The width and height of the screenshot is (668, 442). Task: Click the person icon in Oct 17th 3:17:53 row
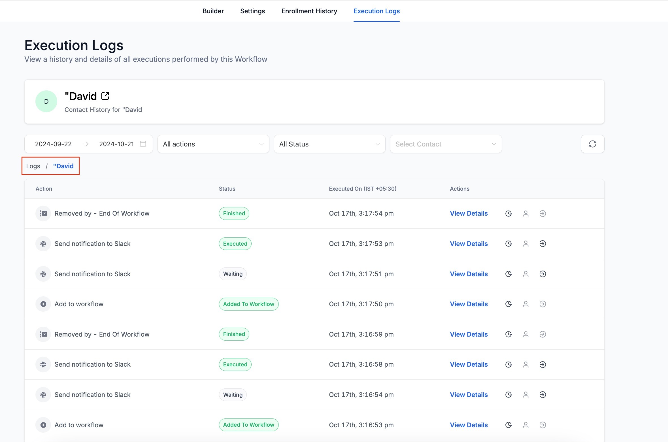(x=526, y=244)
